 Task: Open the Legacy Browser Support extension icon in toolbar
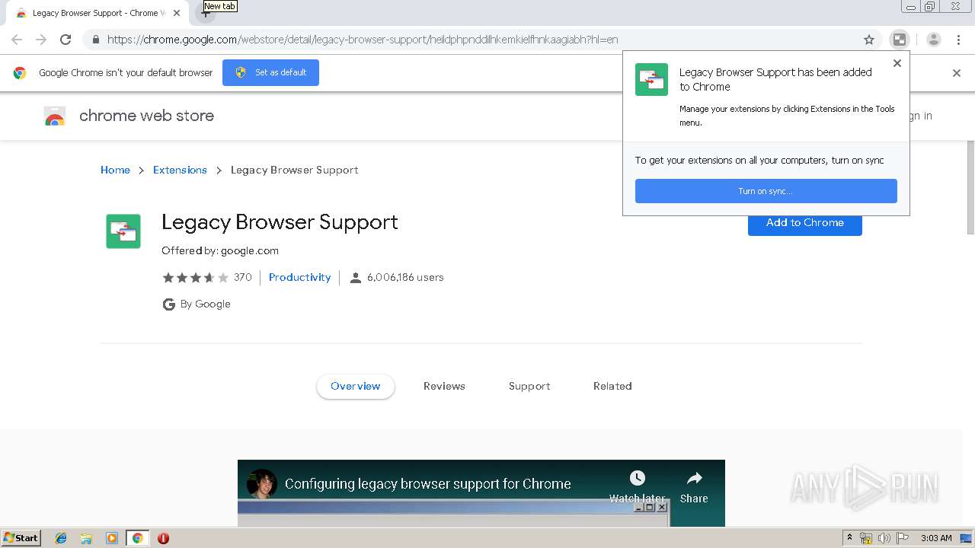point(900,40)
